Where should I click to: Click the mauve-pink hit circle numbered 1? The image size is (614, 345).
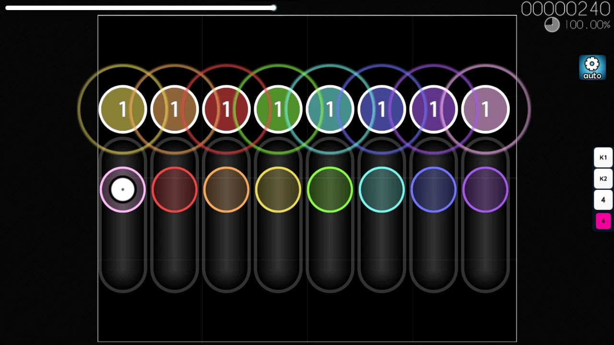(485, 109)
